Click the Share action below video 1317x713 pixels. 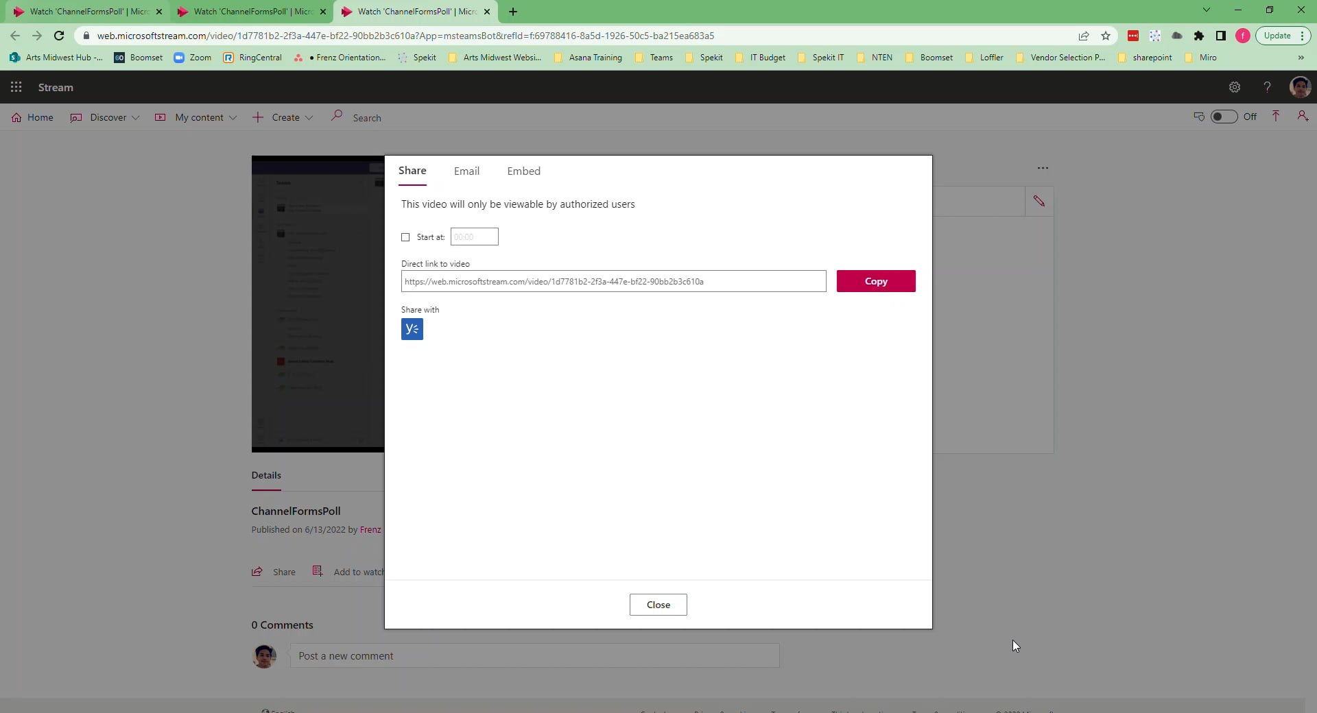pos(274,572)
